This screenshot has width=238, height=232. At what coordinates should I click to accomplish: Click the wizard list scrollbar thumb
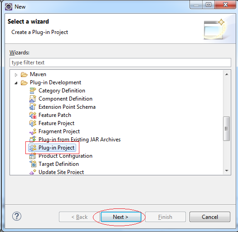tap(227, 129)
